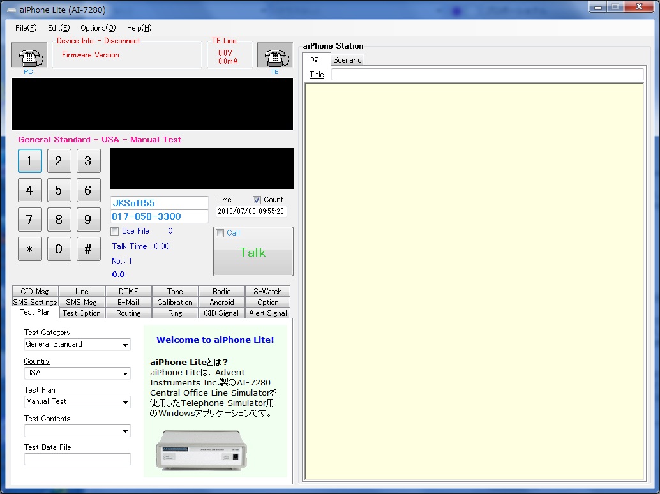Tap the pound keypad key
Screen dimensions: 660x494
click(88, 249)
